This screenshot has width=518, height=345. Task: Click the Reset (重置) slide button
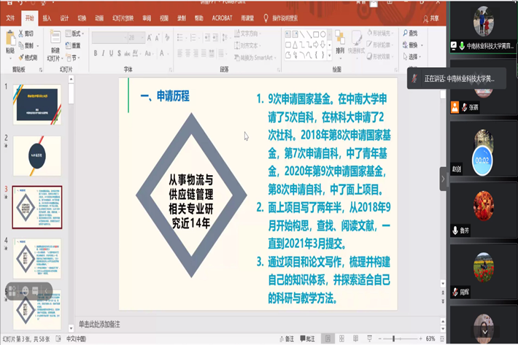pos(72,45)
